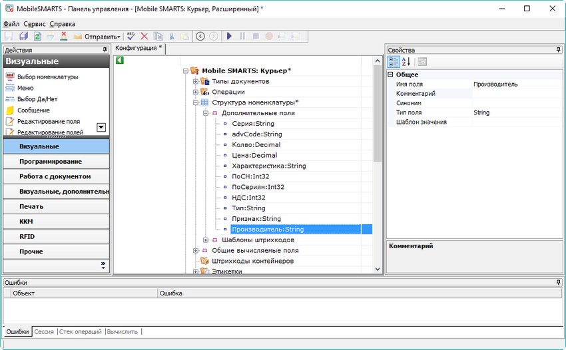Click the red-cross user disconnect icon
The width and height of the screenshot is (566, 350).
[x=63, y=36]
